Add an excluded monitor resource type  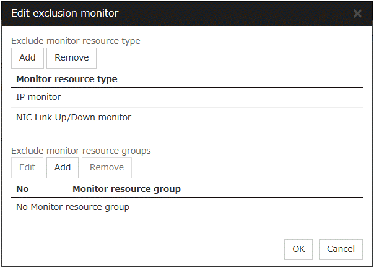[27, 58]
